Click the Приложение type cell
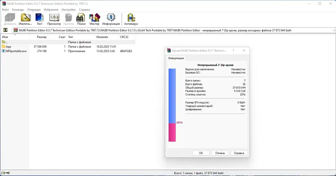 pos(76,51)
